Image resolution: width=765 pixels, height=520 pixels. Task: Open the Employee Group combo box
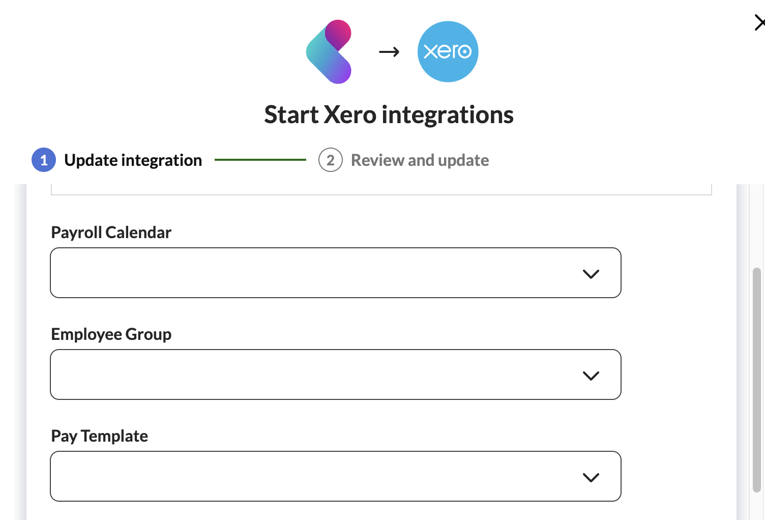point(315,374)
